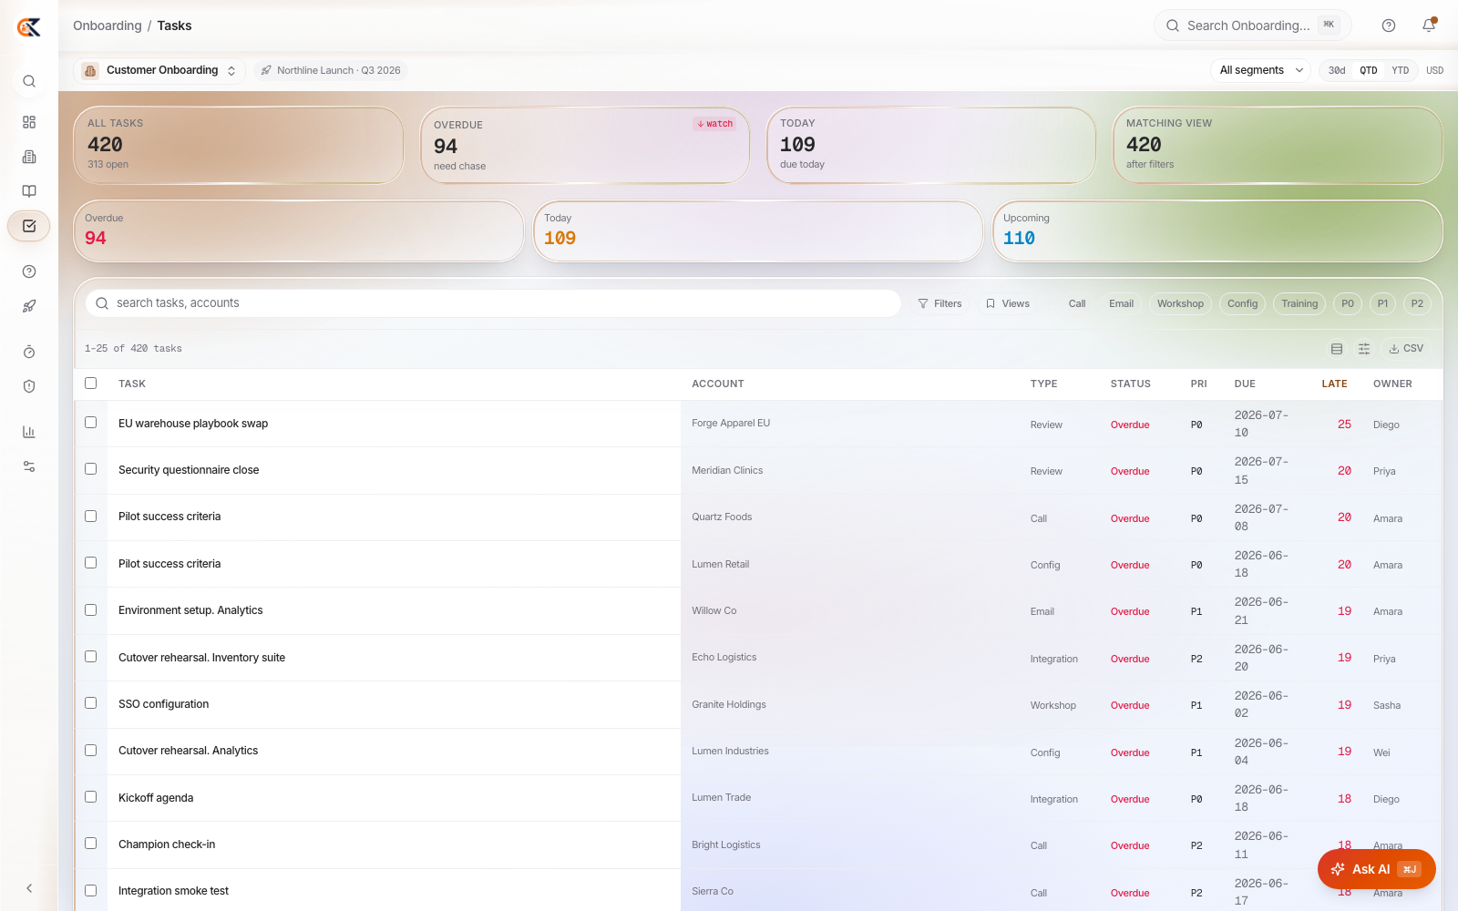Image resolution: width=1458 pixels, height=911 pixels.
Task: Toggle the P1 priority filter chip
Action: tap(1383, 303)
